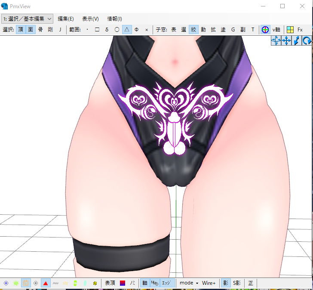The image size is (313, 290).
Task: Click the four-color grid icon
Action: 290,30
